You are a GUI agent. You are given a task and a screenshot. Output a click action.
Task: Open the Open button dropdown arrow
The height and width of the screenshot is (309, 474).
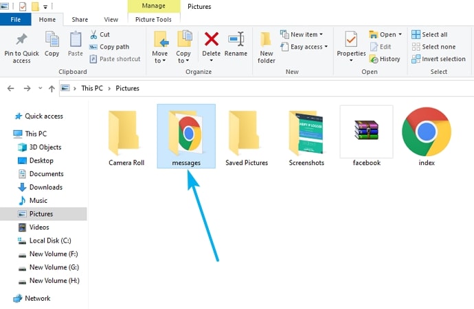tap(400, 34)
